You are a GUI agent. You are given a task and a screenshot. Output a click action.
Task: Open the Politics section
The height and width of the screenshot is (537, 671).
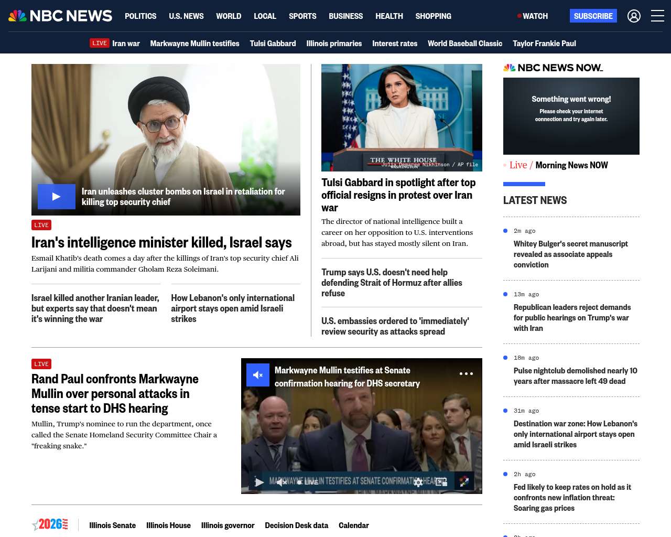tap(140, 16)
